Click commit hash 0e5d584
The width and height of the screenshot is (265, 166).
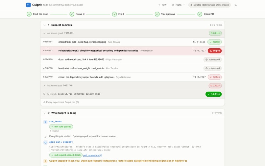[48, 42]
